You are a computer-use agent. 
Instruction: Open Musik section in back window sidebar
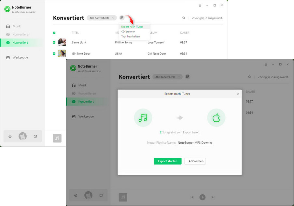pos(17,26)
